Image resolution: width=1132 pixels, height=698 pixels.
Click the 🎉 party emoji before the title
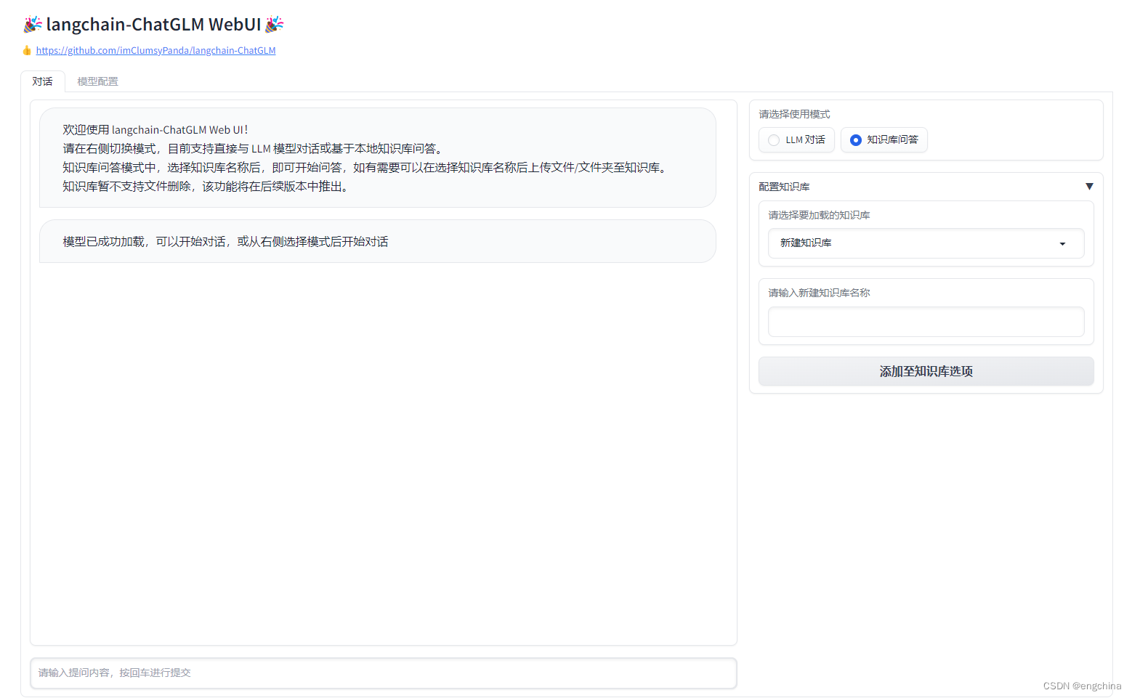[x=32, y=24]
